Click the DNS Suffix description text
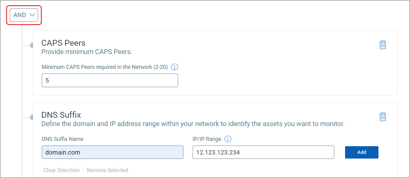The width and height of the screenshot is (410, 178). pyautogui.click(x=193, y=124)
